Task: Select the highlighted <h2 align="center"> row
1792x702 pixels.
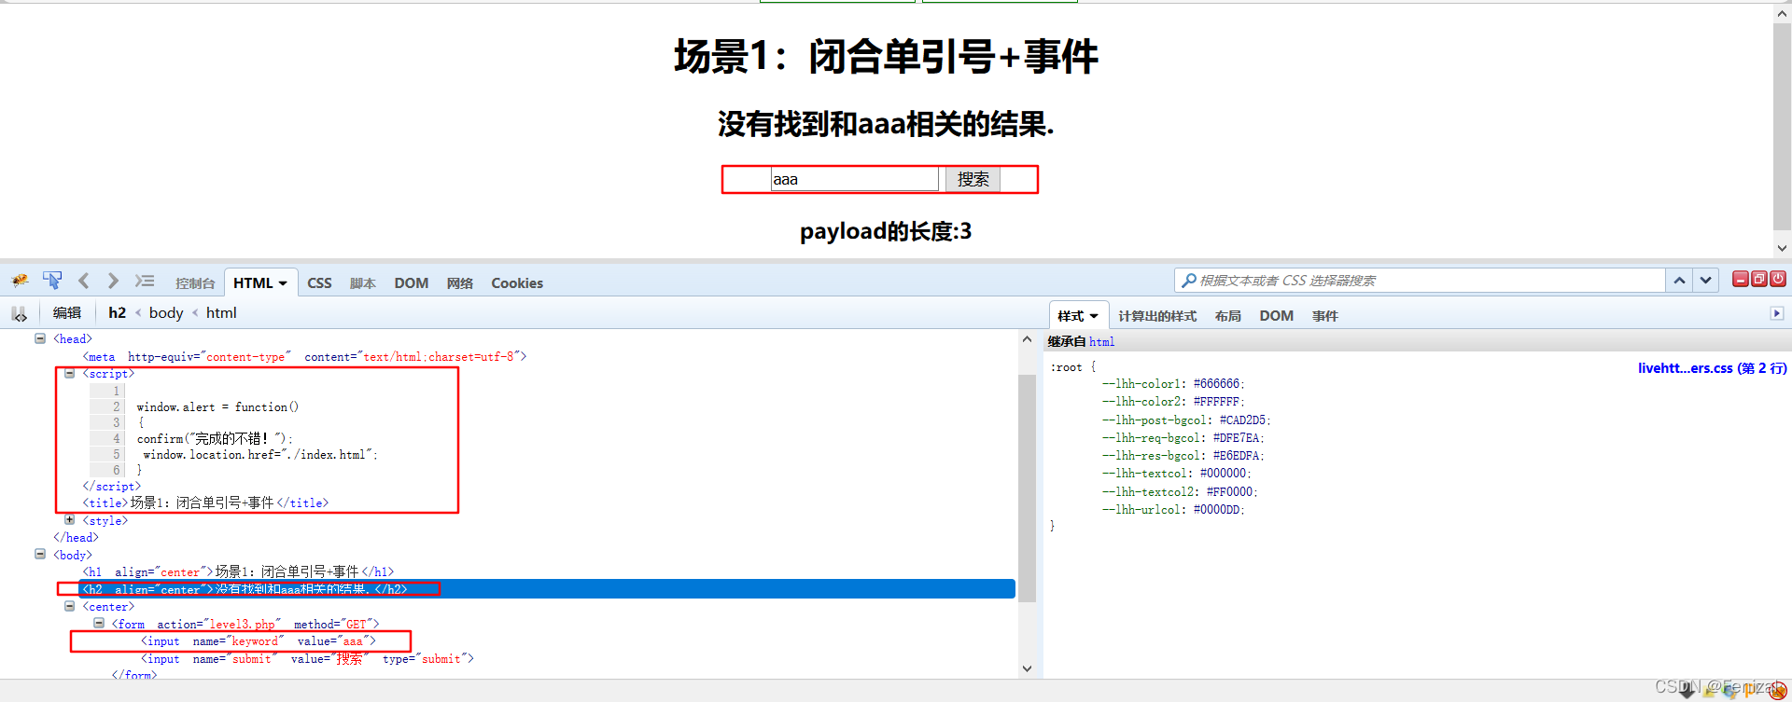Action: (x=547, y=589)
